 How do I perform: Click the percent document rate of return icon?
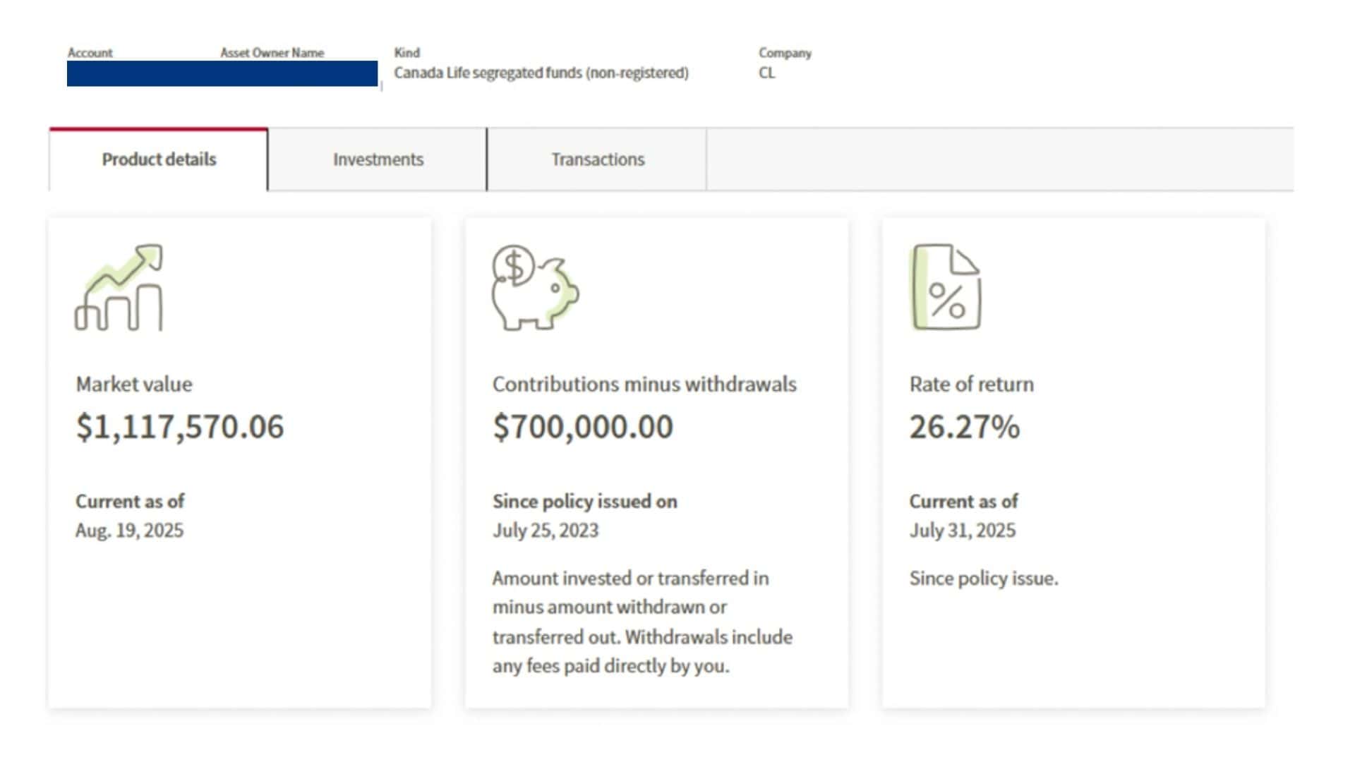[x=946, y=287]
